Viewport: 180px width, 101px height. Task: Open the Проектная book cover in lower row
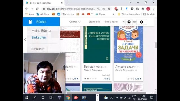[97, 88]
